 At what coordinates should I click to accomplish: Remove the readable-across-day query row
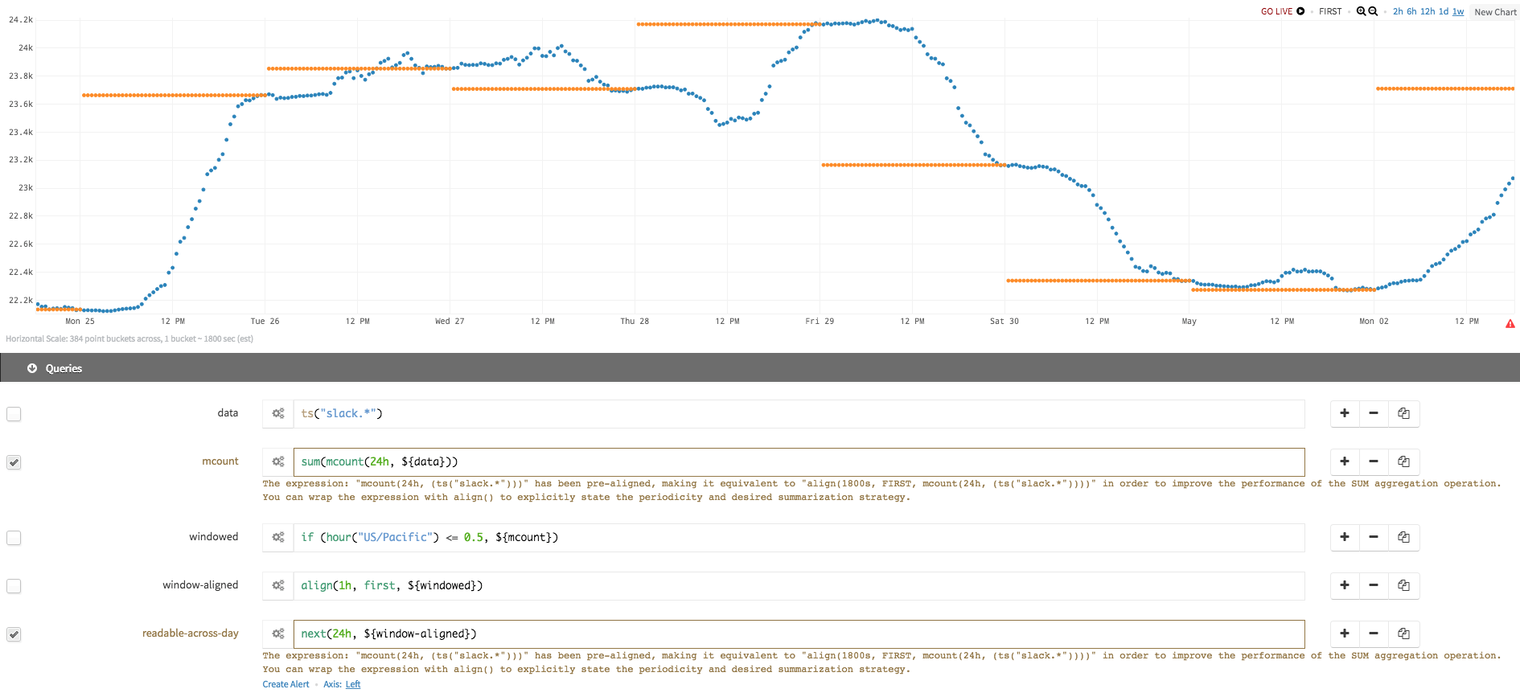coord(1374,634)
